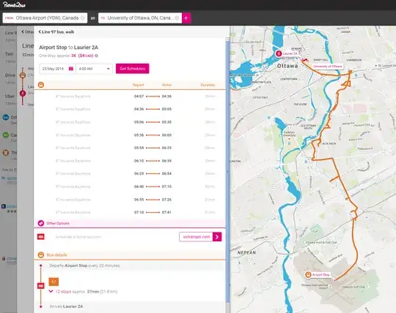Image resolution: width=396 pixels, height=313 pixels.
Task: Click the bus icon in schedule header
Action: pos(41,85)
